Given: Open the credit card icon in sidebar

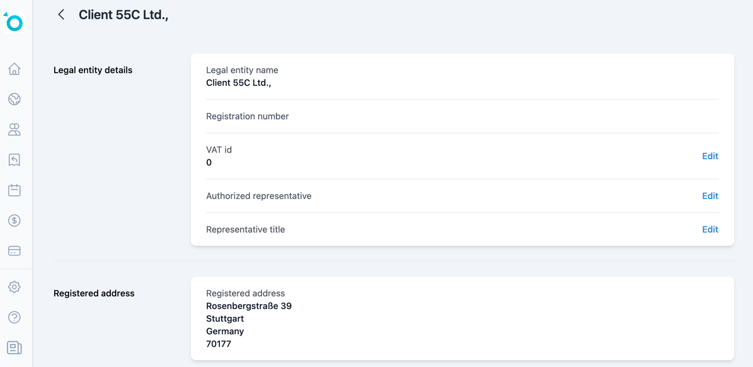Looking at the screenshot, I should coord(14,251).
